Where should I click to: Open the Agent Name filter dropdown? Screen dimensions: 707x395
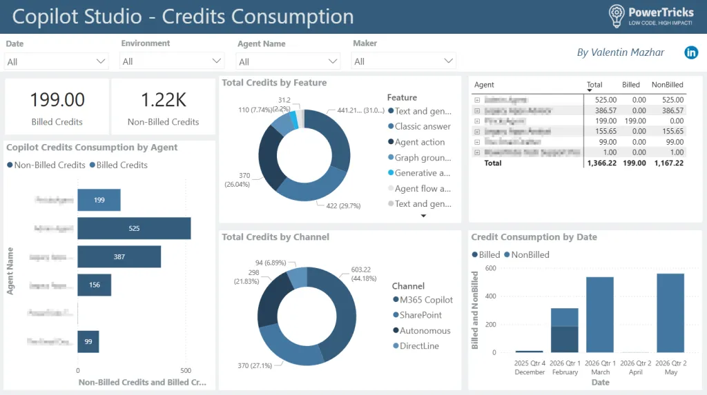(288, 62)
